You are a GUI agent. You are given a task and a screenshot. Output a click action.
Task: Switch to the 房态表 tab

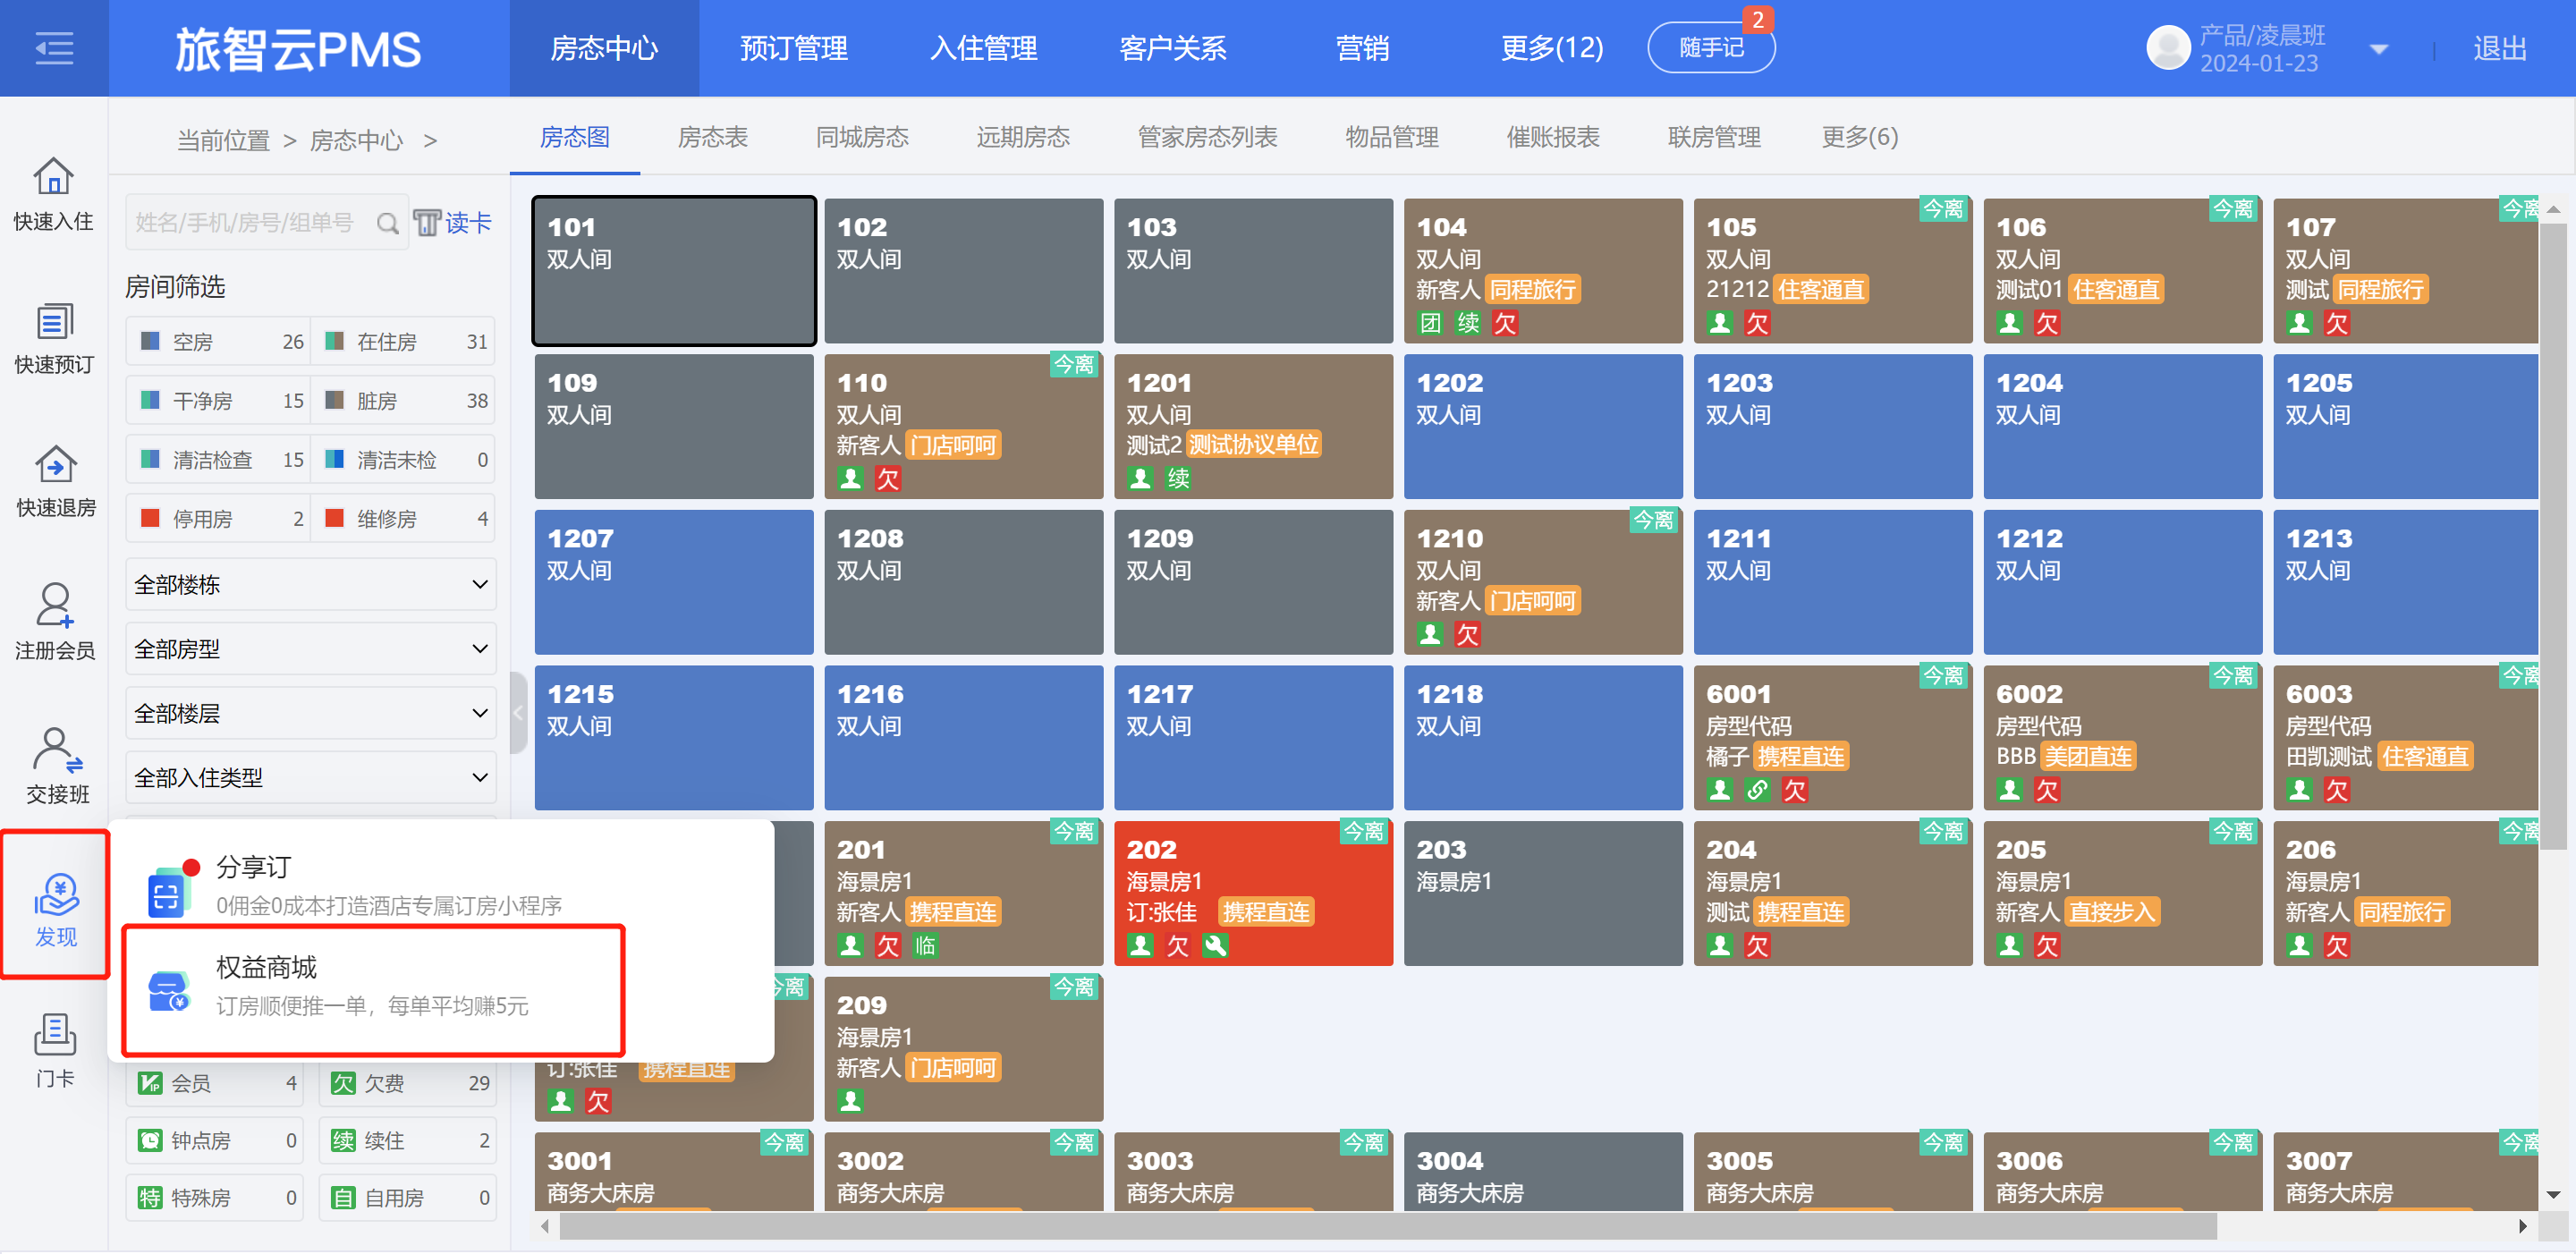[x=713, y=137]
